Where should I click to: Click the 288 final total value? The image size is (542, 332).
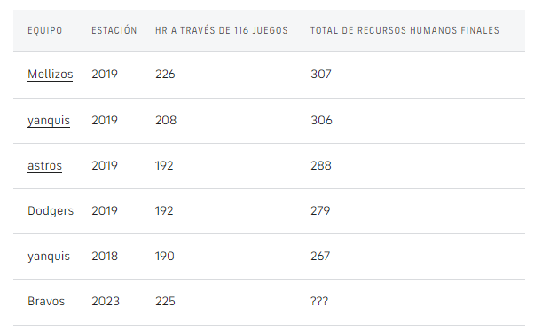click(321, 165)
